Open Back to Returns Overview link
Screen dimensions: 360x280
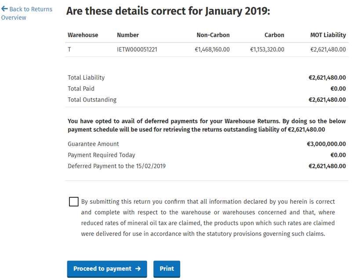(x=27, y=13)
